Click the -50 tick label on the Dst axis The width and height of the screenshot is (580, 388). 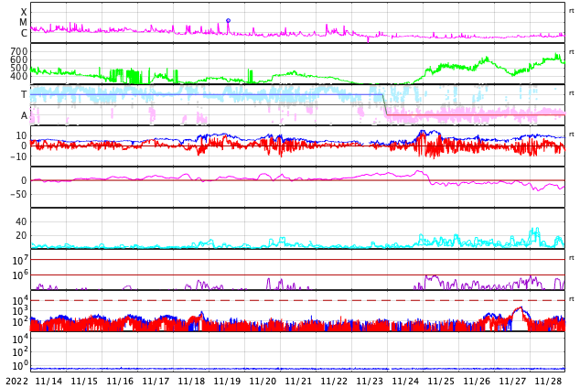19,194
